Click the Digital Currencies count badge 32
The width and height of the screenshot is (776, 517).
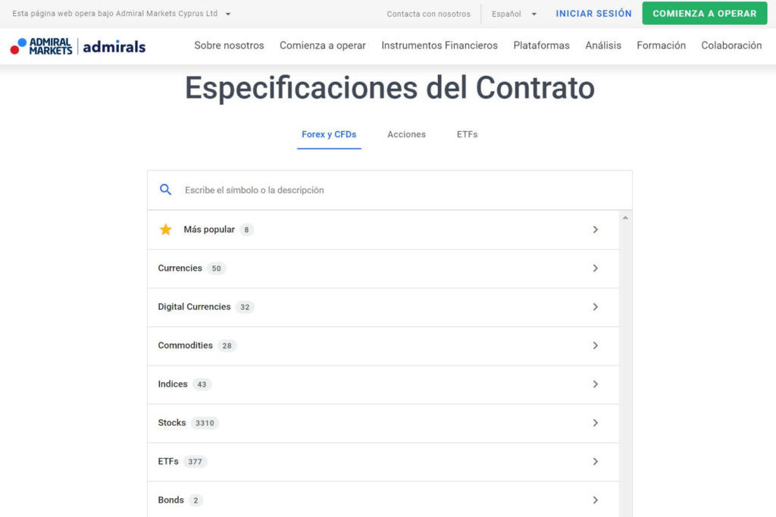pos(245,307)
